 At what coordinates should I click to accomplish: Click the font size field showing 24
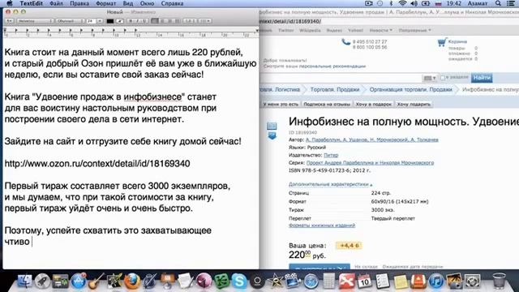tap(91, 21)
